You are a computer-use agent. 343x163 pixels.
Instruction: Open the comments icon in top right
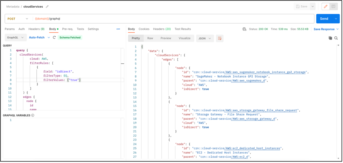pos(333,6)
